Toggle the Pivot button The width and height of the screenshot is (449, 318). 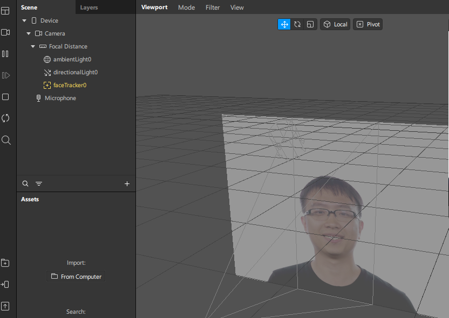(x=368, y=24)
